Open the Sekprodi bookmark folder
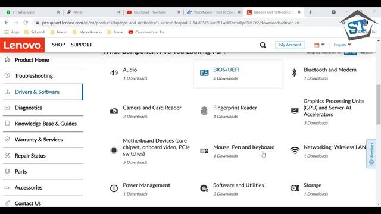Viewport: 381px width, 214px height. (x=35, y=32)
